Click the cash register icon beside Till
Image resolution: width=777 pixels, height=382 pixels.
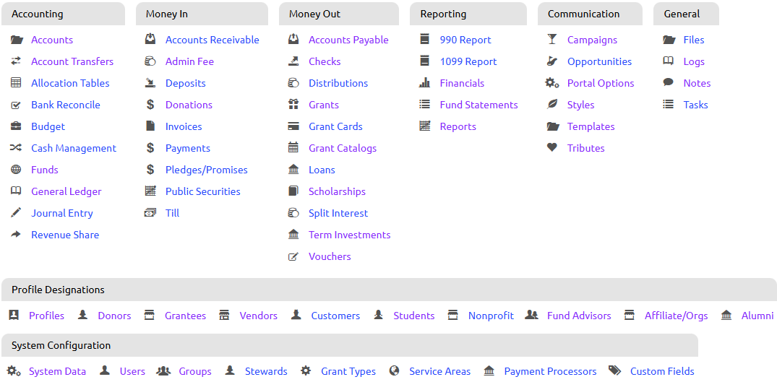click(x=150, y=213)
